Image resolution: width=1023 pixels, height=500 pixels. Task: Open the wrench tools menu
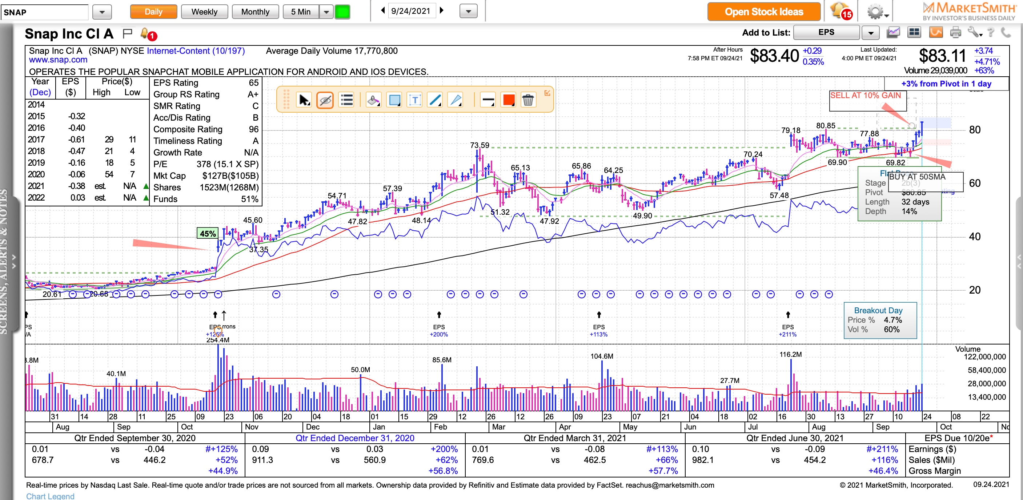point(975,32)
